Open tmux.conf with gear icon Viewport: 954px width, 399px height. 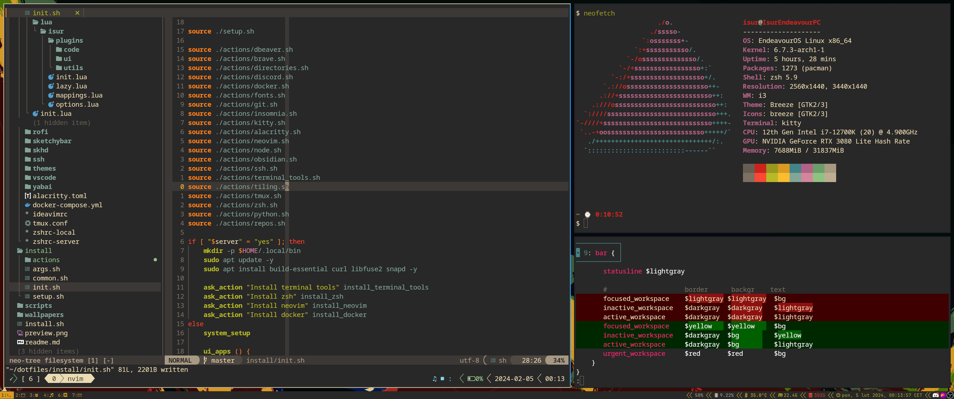(50, 223)
